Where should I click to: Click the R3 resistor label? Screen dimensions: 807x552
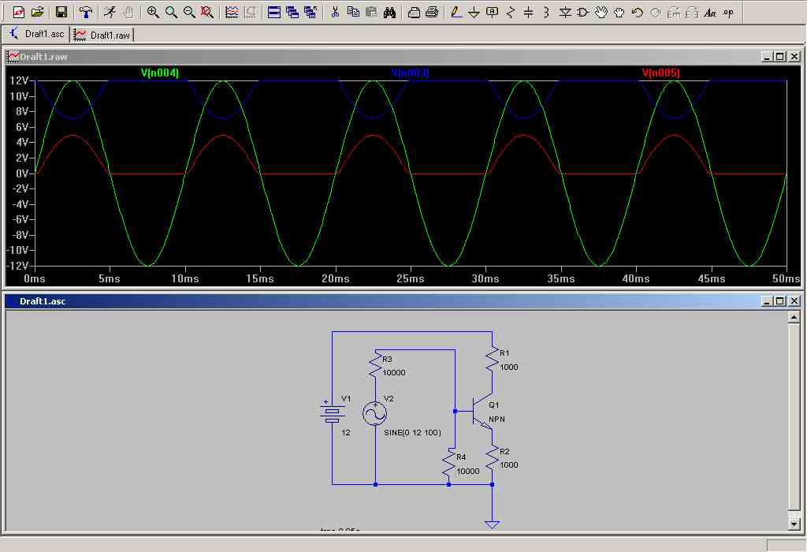coord(387,359)
